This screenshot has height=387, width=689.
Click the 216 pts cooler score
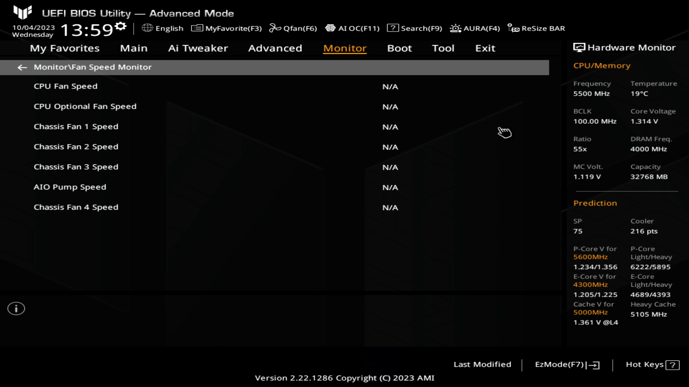[644, 231]
